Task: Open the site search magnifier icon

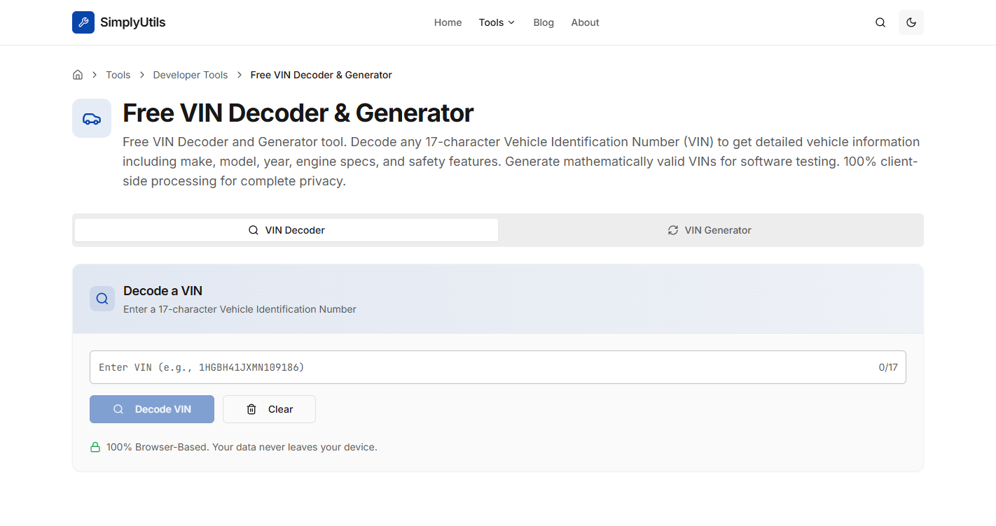Action: [880, 22]
